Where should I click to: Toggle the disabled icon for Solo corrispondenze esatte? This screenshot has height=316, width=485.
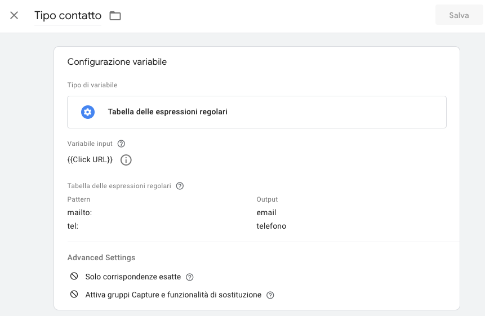[x=74, y=277]
